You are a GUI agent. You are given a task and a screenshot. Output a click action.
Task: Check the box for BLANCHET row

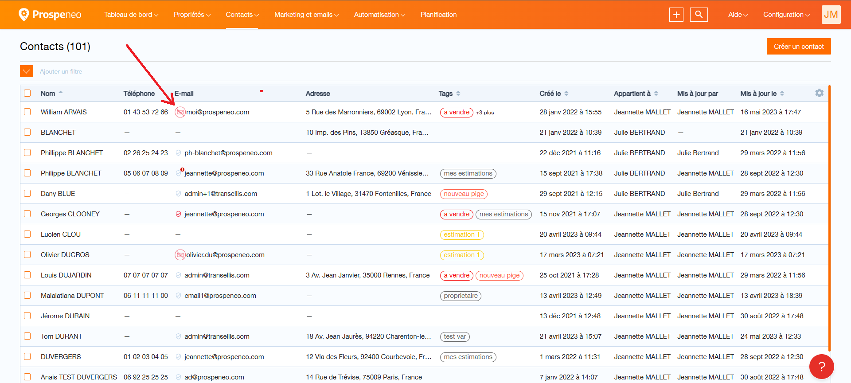point(27,132)
